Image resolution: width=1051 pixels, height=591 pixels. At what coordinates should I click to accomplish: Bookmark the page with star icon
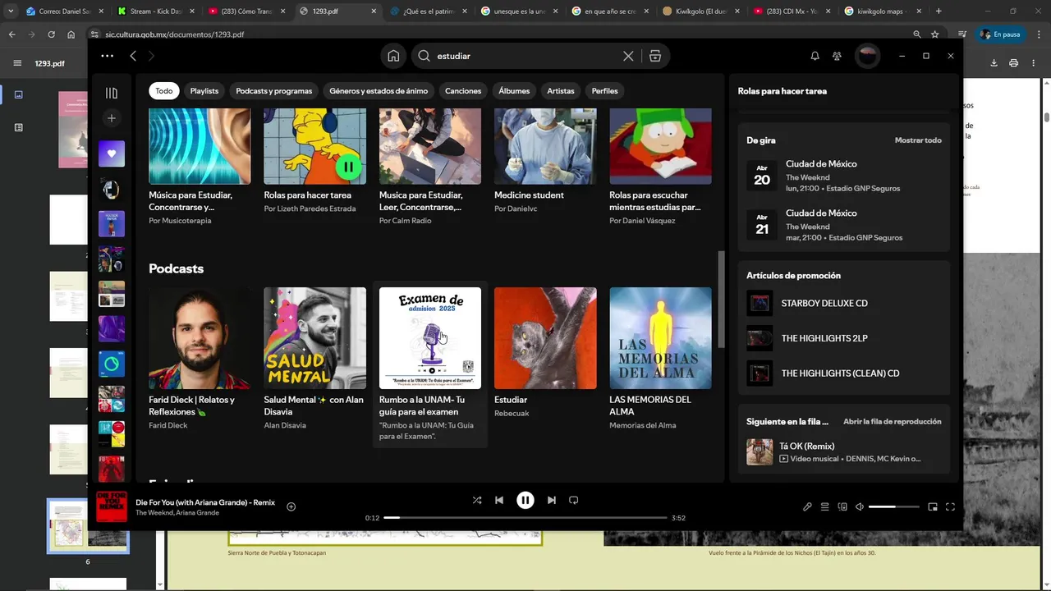click(935, 34)
